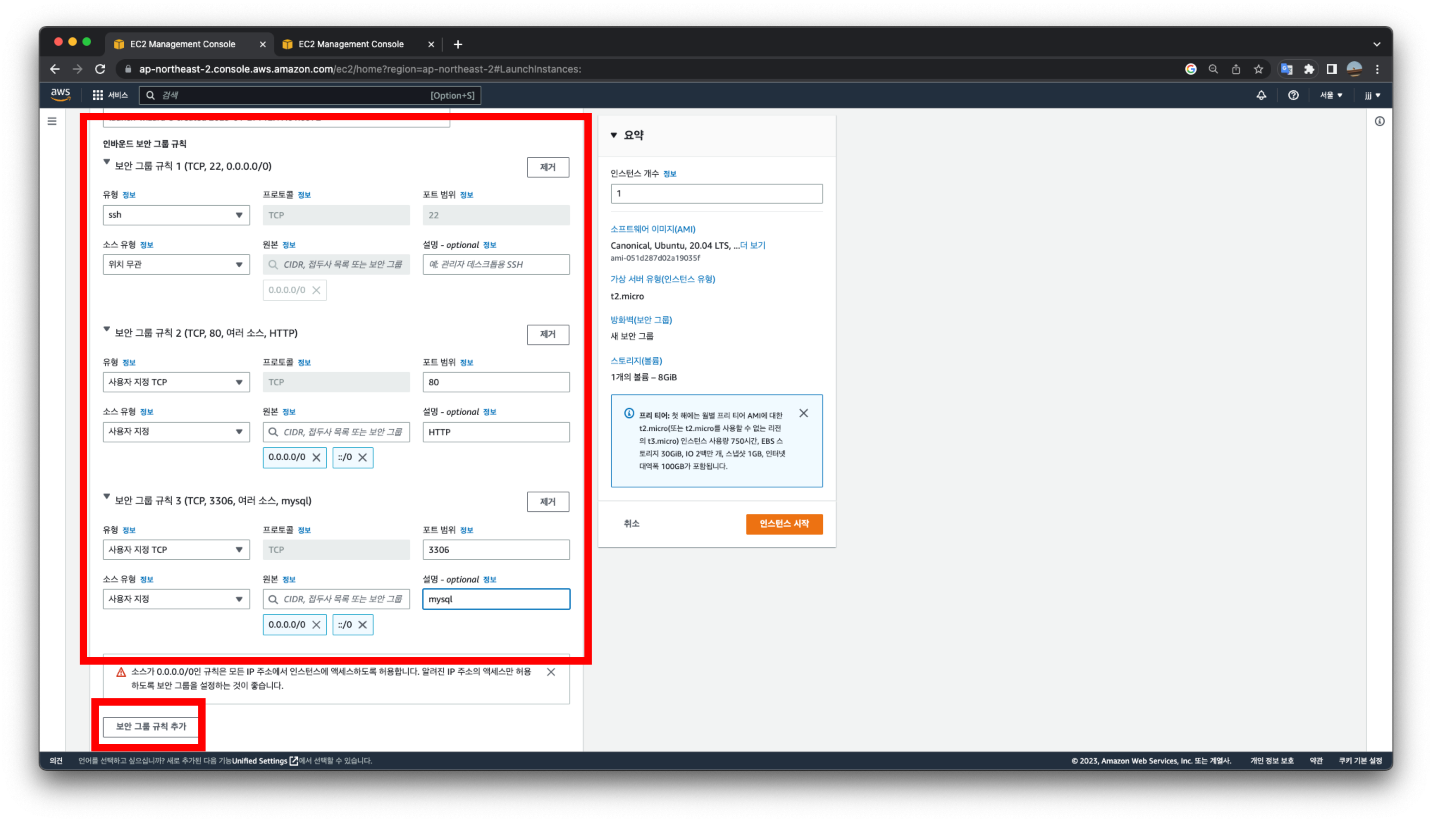Remove 0.0.0.0/0 chip from rule 2
Screen dimensions: 1432x822
tap(316, 457)
